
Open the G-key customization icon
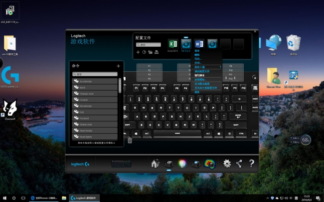(x=169, y=164)
